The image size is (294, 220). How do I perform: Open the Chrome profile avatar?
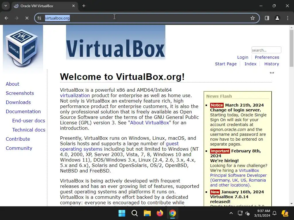pos(277,18)
